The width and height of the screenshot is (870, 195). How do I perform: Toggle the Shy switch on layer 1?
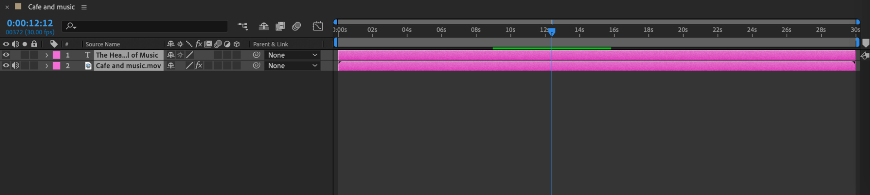pos(171,55)
